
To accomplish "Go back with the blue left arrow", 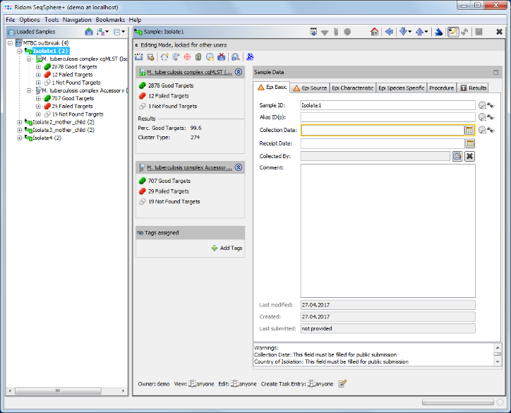I will click(x=389, y=32).
